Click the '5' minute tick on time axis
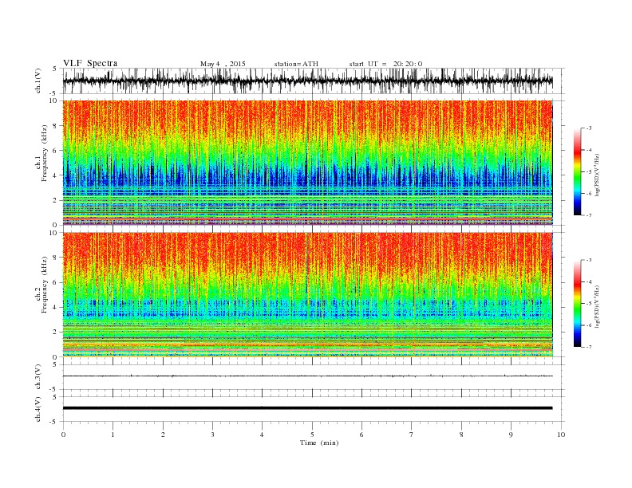The height and width of the screenshot is (488, 632). pyautogui.click(x=312, y=435)
